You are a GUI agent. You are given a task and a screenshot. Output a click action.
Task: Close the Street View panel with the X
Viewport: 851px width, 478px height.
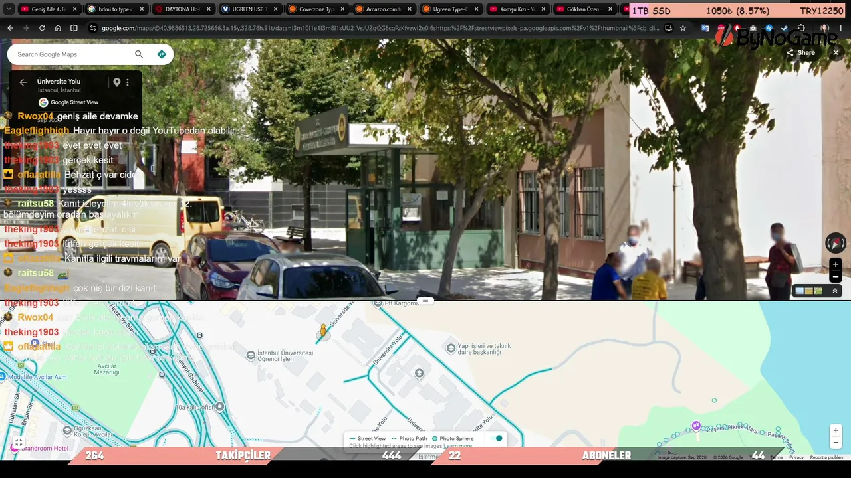[836, 53]
